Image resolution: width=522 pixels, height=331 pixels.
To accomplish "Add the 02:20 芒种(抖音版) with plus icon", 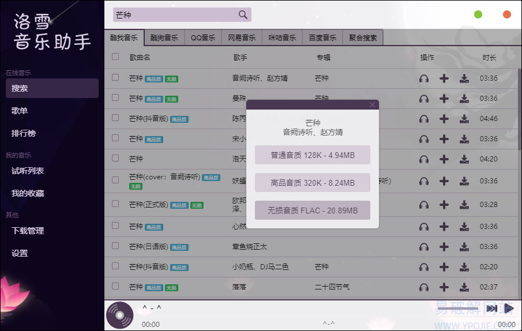I will click(x=444, y=267).
